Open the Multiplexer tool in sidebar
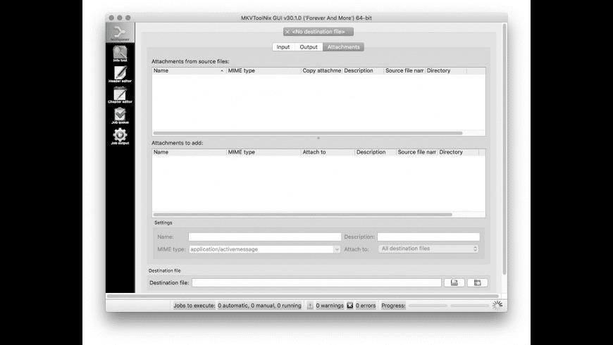Viewport: 613px width, 345px height. tap(120, 33)
